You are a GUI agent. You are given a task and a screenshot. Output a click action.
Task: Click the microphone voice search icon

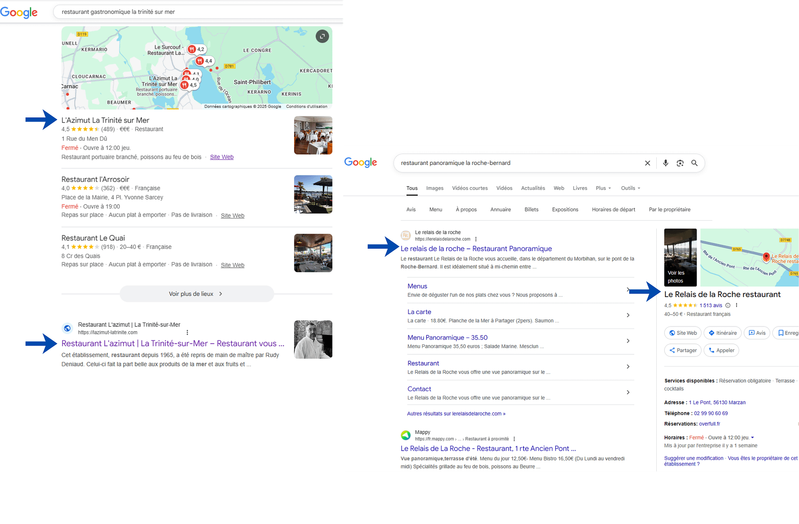point(665,163)
